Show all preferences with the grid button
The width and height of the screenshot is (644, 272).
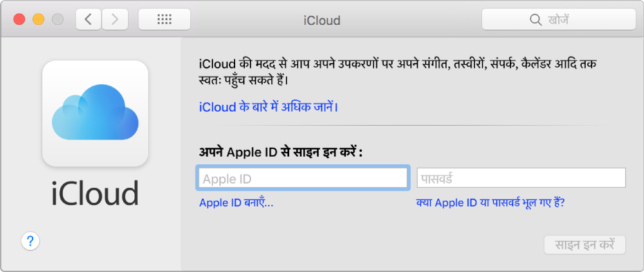(x=165, y=19)
